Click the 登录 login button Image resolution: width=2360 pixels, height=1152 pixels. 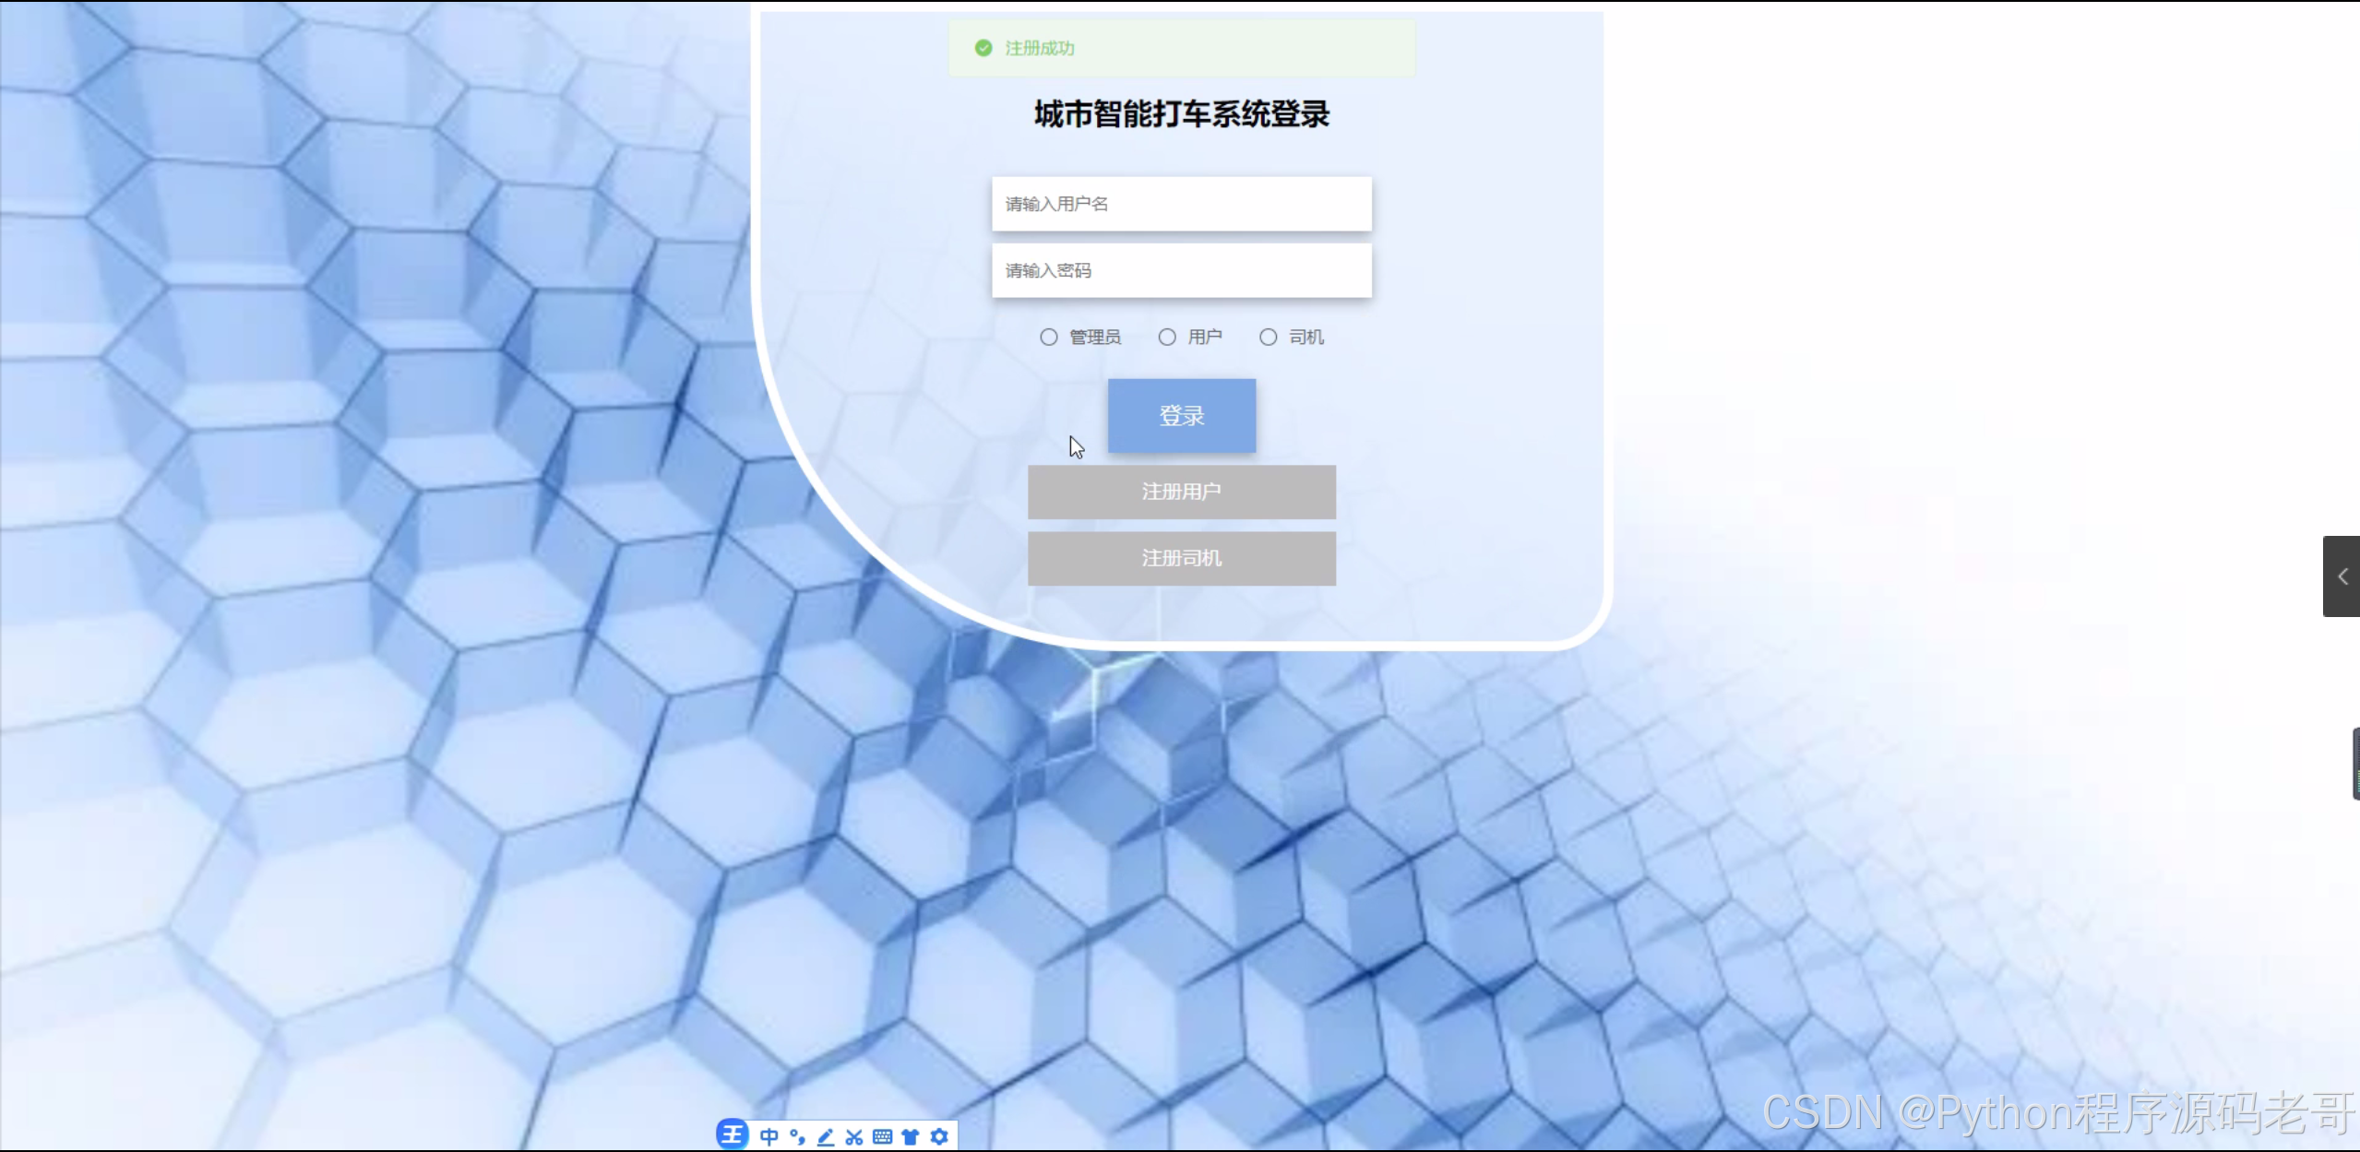(x=1181, y=416)
